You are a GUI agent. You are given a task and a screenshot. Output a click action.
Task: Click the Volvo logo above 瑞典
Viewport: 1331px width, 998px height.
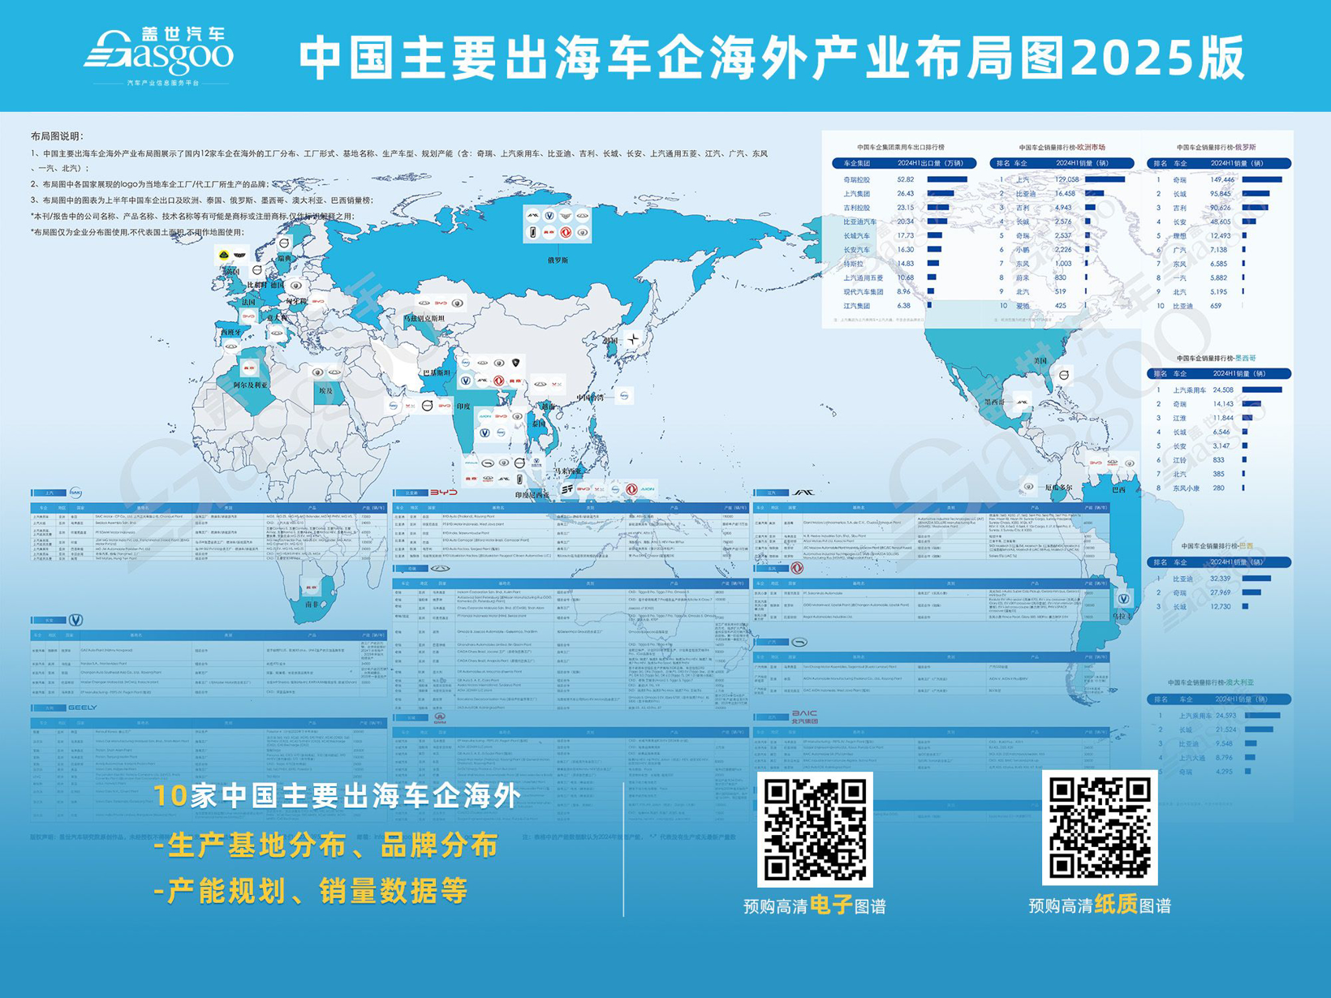284,243
